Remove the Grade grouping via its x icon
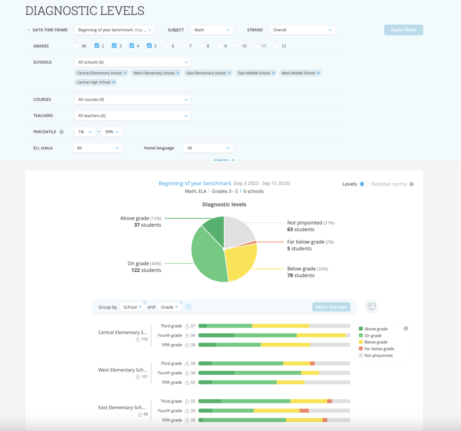Viewport: 461px width, 431px height. tap(181, 302)
